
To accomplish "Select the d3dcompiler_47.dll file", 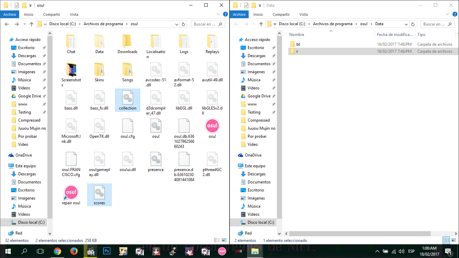I will (x=156, y=103).
